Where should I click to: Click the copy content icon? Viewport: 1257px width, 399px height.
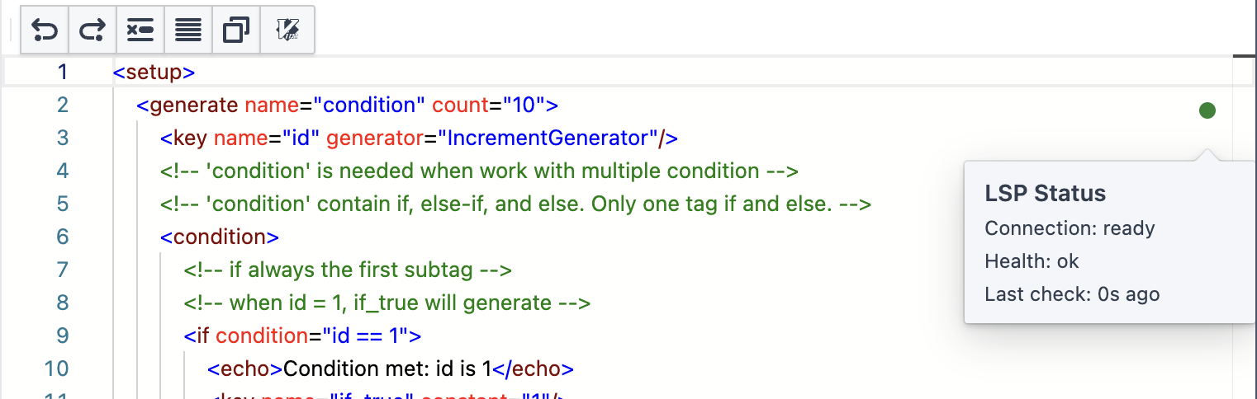[x=236, y=31]
